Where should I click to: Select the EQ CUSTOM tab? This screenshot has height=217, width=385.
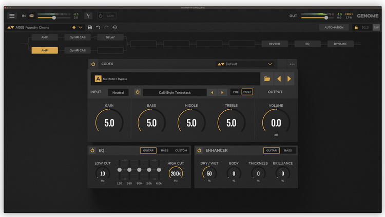point(181,150)
